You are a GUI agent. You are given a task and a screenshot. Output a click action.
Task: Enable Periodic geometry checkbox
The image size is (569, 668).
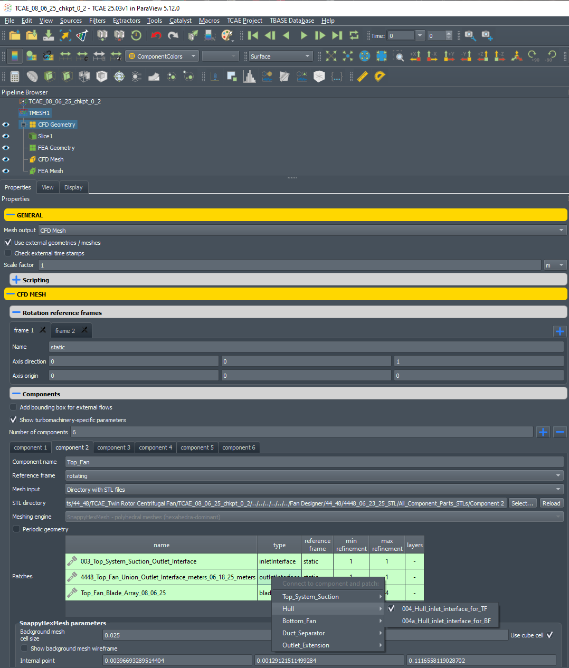point(16,529)
